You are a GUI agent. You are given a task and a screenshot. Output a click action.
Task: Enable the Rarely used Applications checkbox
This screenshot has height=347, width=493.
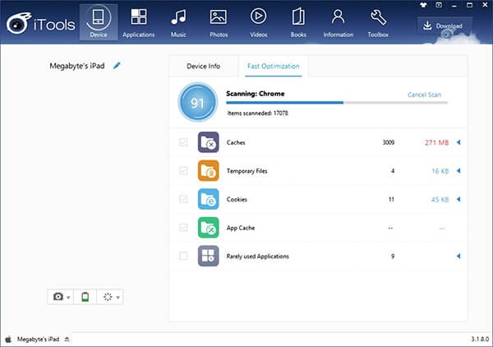click(x=183, y=256)
